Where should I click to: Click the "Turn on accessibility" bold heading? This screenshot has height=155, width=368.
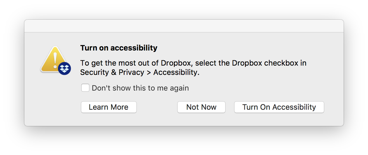[x=119, y=48]
